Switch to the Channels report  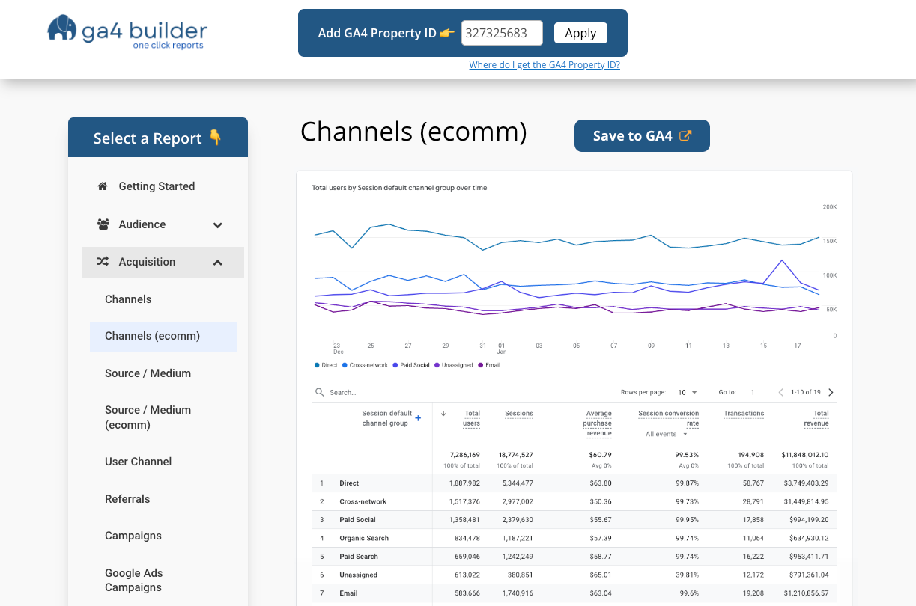pos(128,299)
